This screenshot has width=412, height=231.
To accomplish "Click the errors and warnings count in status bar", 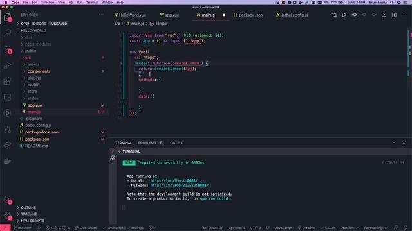I will (57, 228).
